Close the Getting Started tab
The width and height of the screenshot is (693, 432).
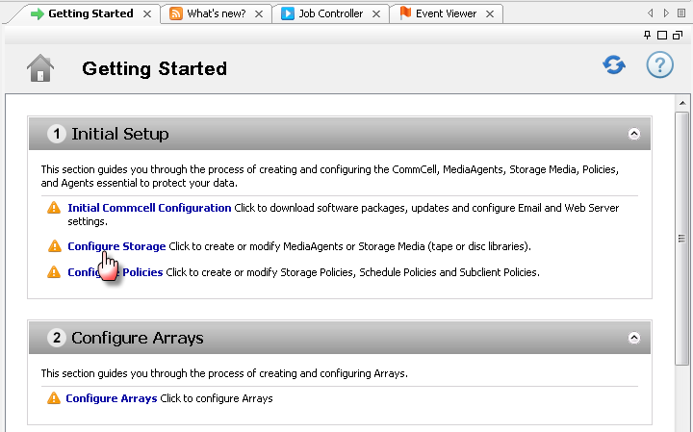click(147, 14)
